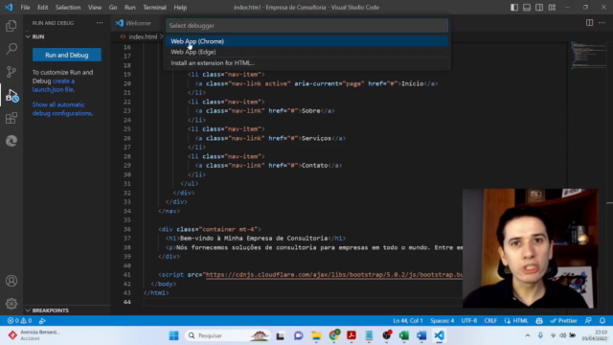Open the Extensions view

(x=11, y=118)
